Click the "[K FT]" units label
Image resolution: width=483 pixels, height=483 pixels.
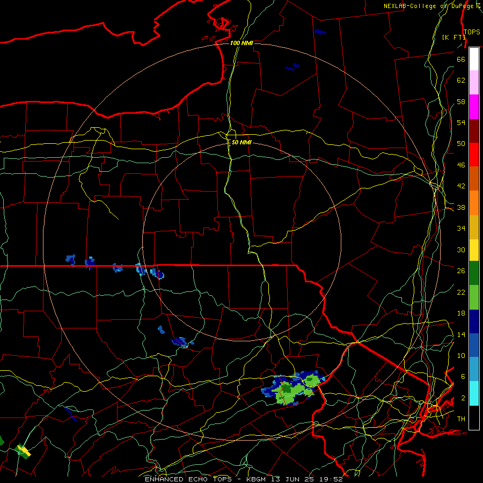[453, 37]
